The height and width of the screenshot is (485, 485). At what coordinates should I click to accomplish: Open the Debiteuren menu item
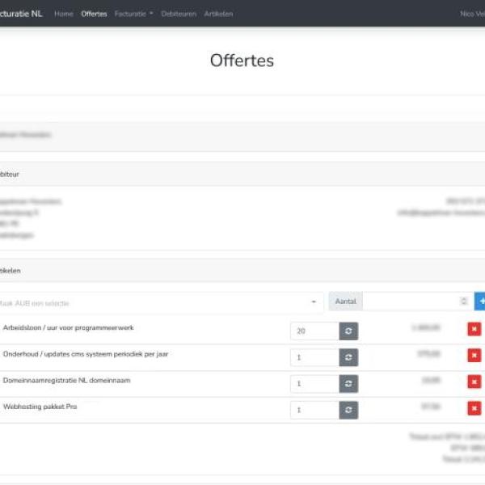click(x=179, y=14)
